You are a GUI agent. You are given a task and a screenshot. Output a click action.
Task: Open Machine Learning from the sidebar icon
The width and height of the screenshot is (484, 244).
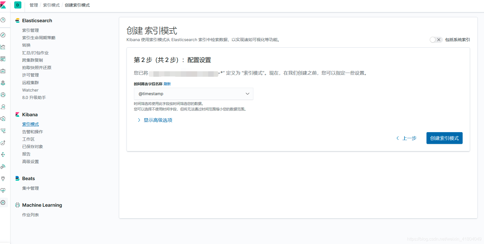pyautogui.click(x=3, y=95)
